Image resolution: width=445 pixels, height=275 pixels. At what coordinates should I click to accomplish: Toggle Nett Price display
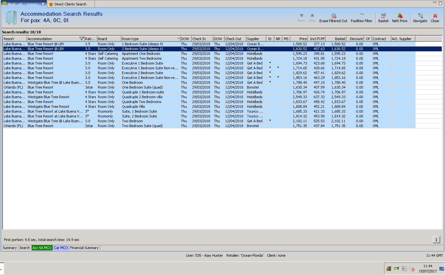point(399,18)
